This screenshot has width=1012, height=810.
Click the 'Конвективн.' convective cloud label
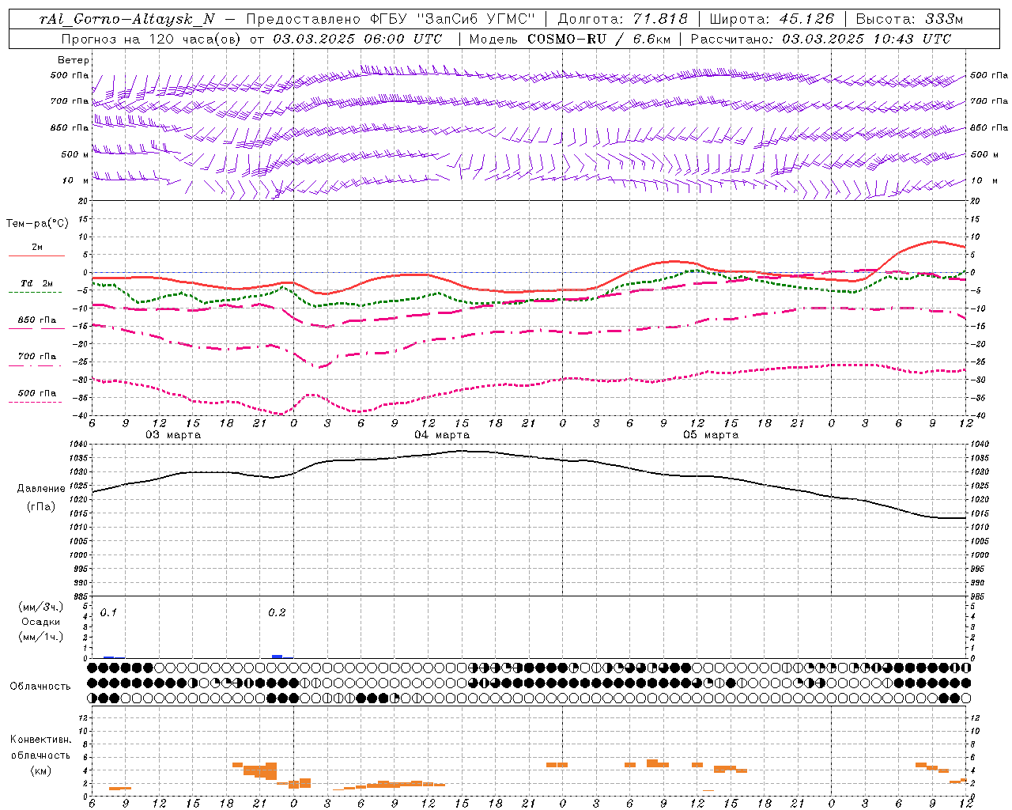point(40,740)
